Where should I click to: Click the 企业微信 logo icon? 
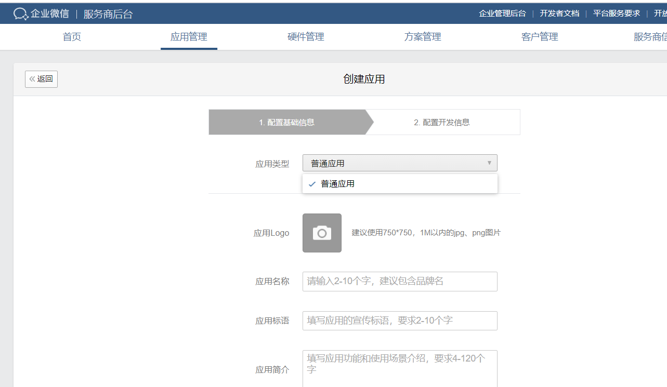[21, 14]
